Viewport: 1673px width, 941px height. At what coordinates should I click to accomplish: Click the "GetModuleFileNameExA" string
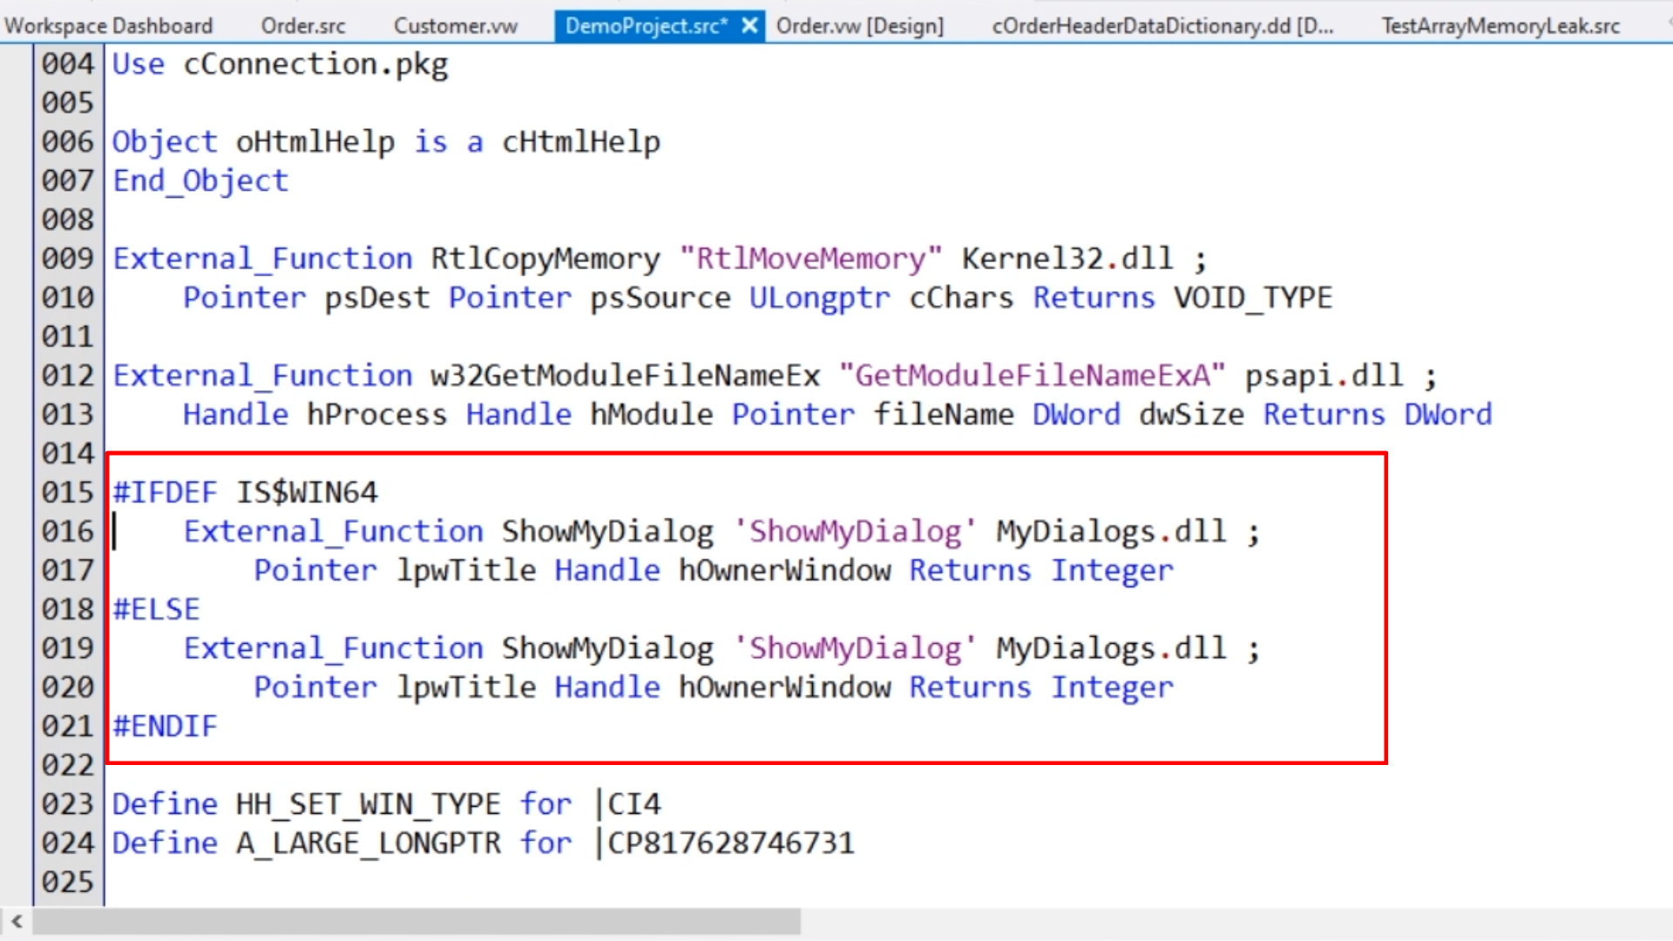click(1032, 376)
